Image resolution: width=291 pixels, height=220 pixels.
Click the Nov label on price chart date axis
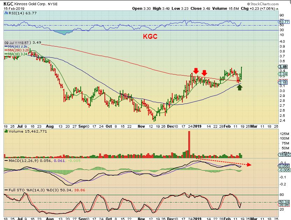pos(141,126)
